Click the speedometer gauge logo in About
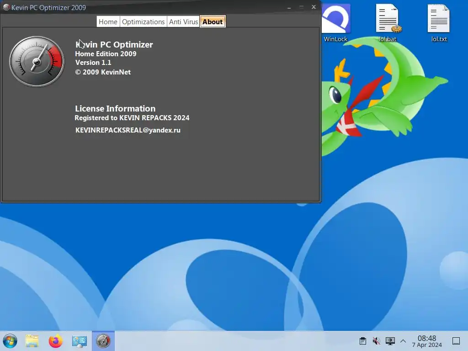 pyautogui.click(x=37, y=62)
